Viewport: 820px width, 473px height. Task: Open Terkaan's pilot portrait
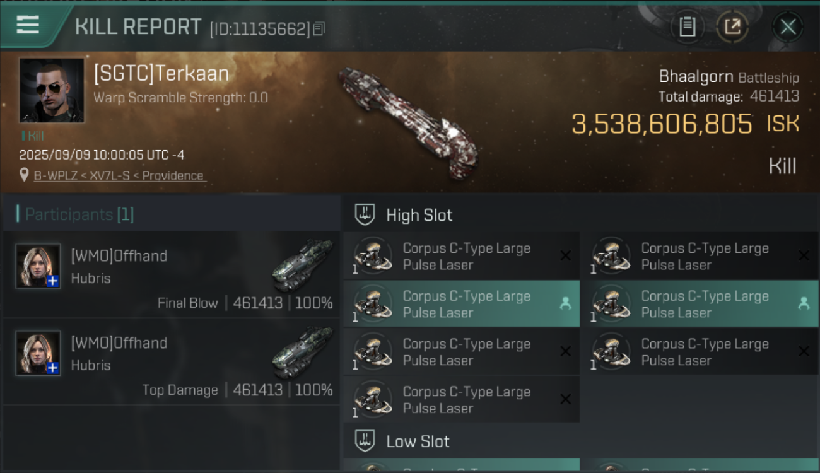pos(52,90)
